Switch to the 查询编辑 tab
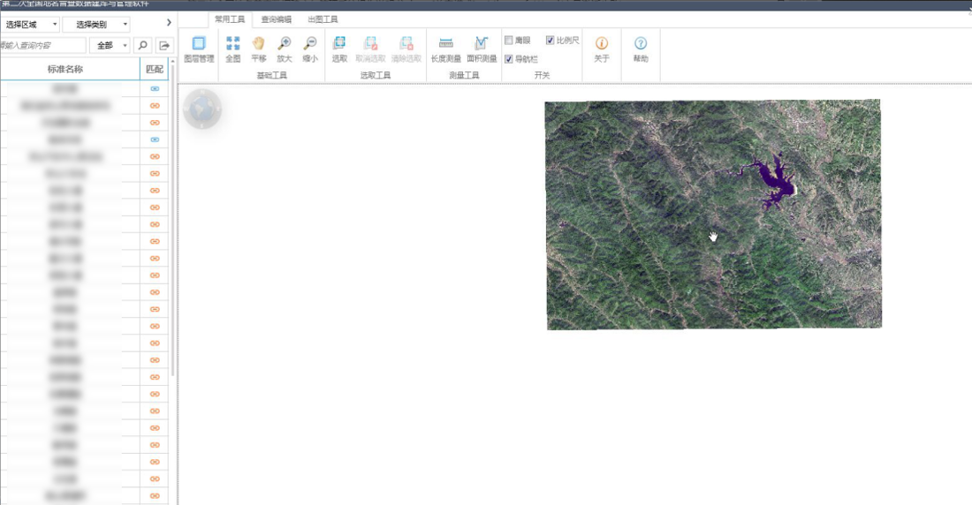The width and height of the screenshot is (972, 505). (x=276, y=19)
